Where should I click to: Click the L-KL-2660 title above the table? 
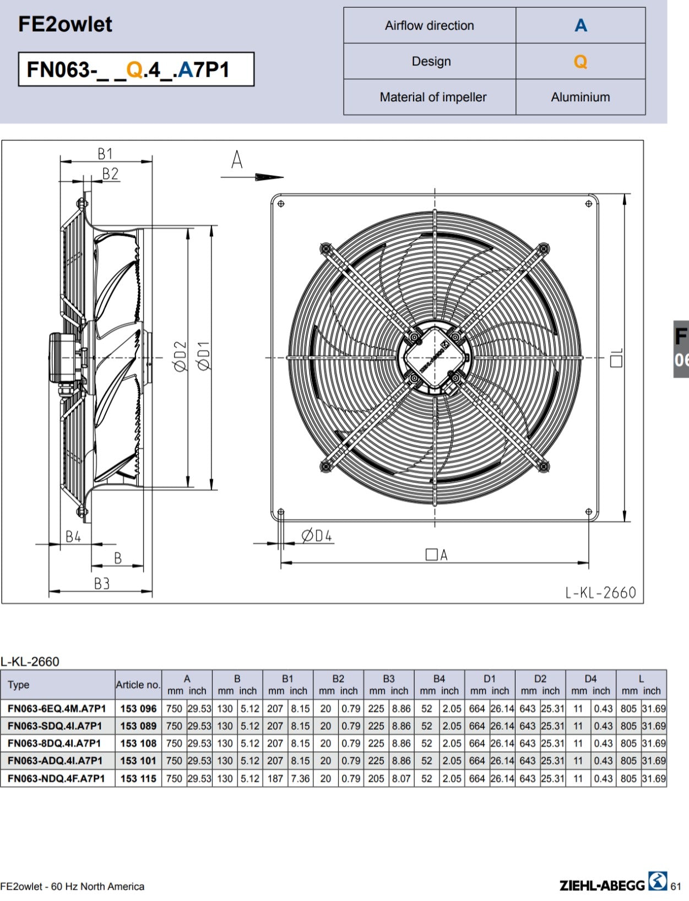[30, 661]
